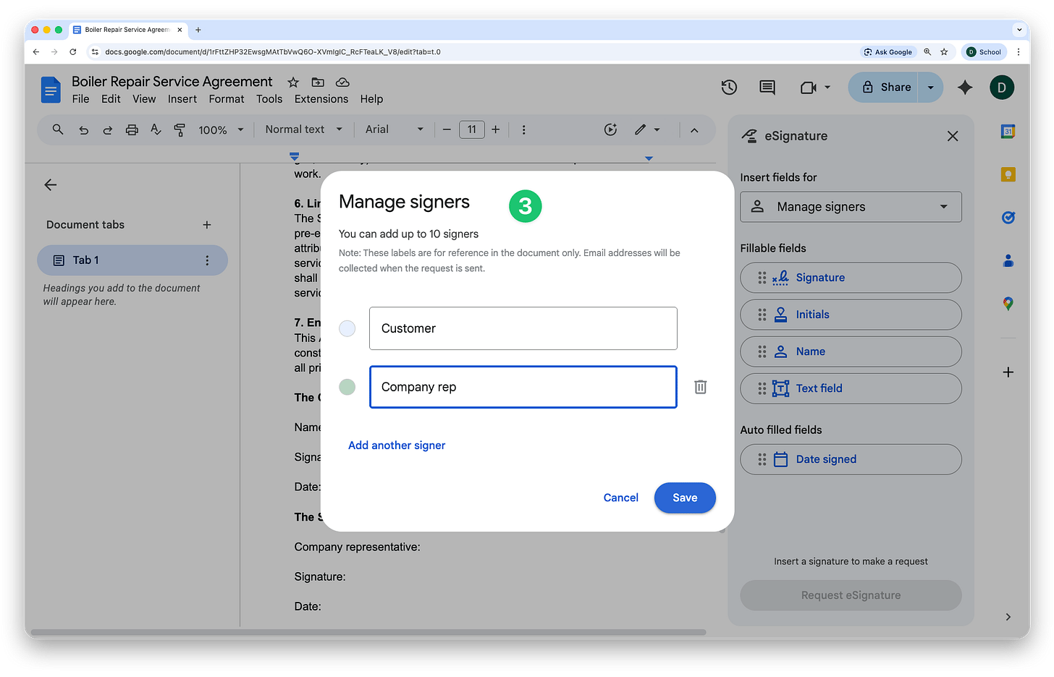Screen dimensions: 1054x677
Task: Open the Share options dropdown arrow
Action: point(931,88)
